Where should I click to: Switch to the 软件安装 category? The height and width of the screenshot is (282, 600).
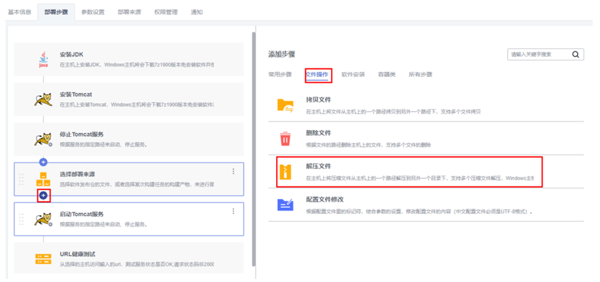coord(353,75)
